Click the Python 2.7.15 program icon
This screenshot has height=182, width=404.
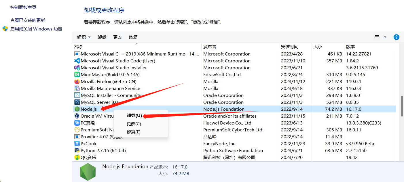click(x=77, y=150)
